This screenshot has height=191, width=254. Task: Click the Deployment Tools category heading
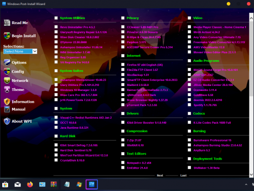click(x=207, y=159)
